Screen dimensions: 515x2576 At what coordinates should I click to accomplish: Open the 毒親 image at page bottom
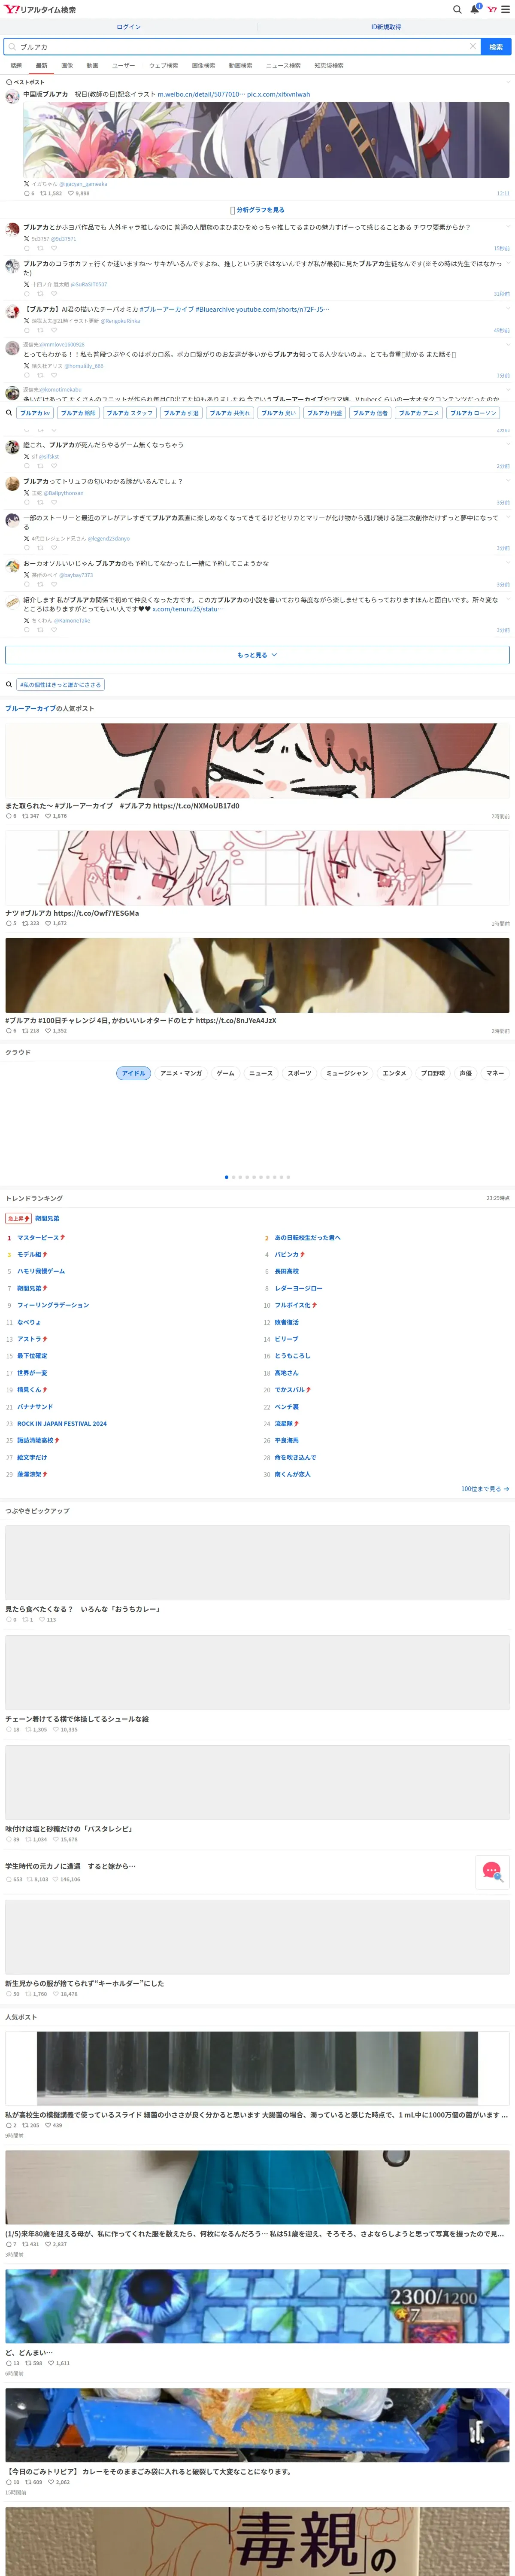257,2541
